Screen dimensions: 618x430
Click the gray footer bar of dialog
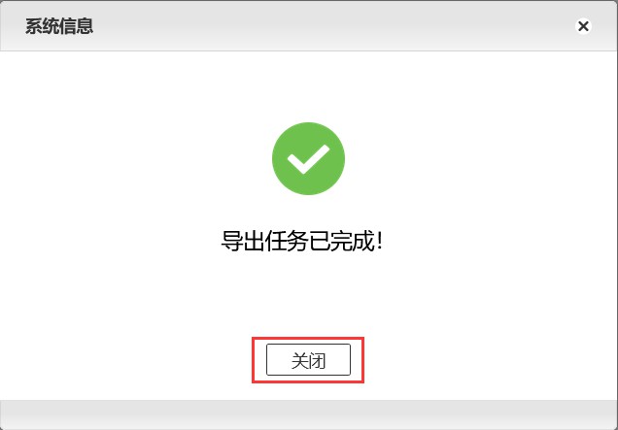pyautogui.click(x=309, y=415)
